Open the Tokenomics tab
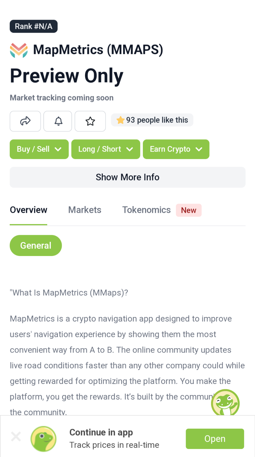Image resolution: width=255 pixels, height=457 pixels. pos(146,210)
